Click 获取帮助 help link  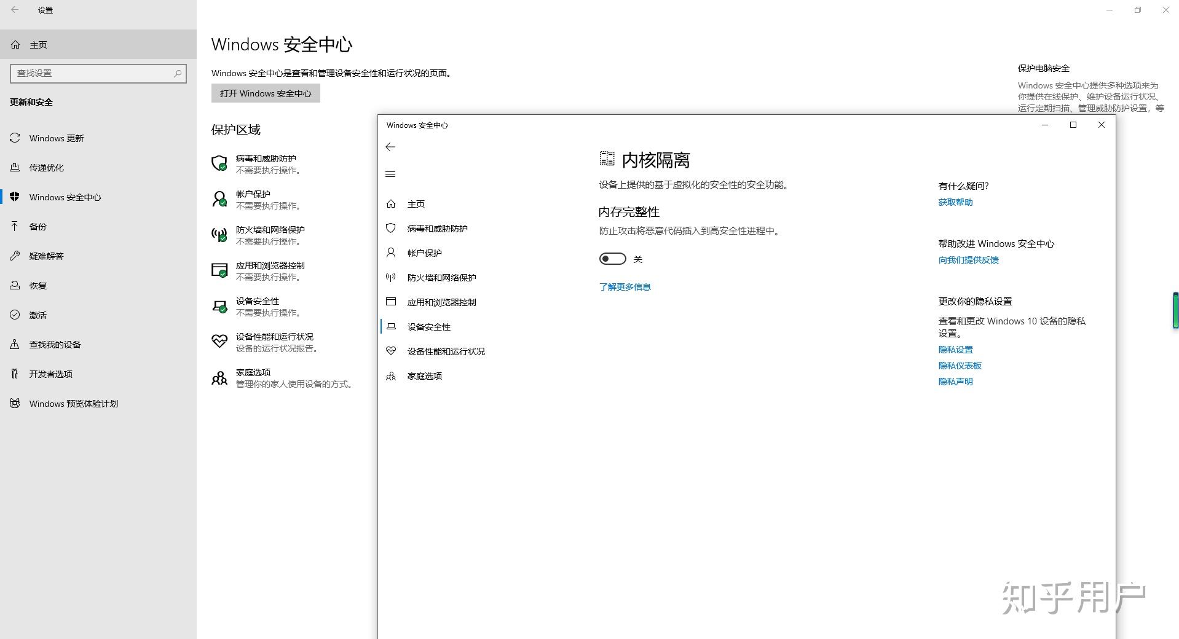tap(955, 202)
